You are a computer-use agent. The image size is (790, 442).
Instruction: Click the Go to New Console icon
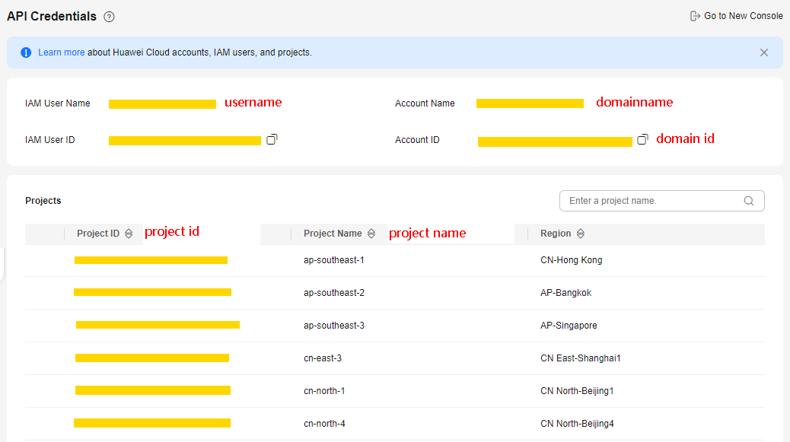click(695, 16)
